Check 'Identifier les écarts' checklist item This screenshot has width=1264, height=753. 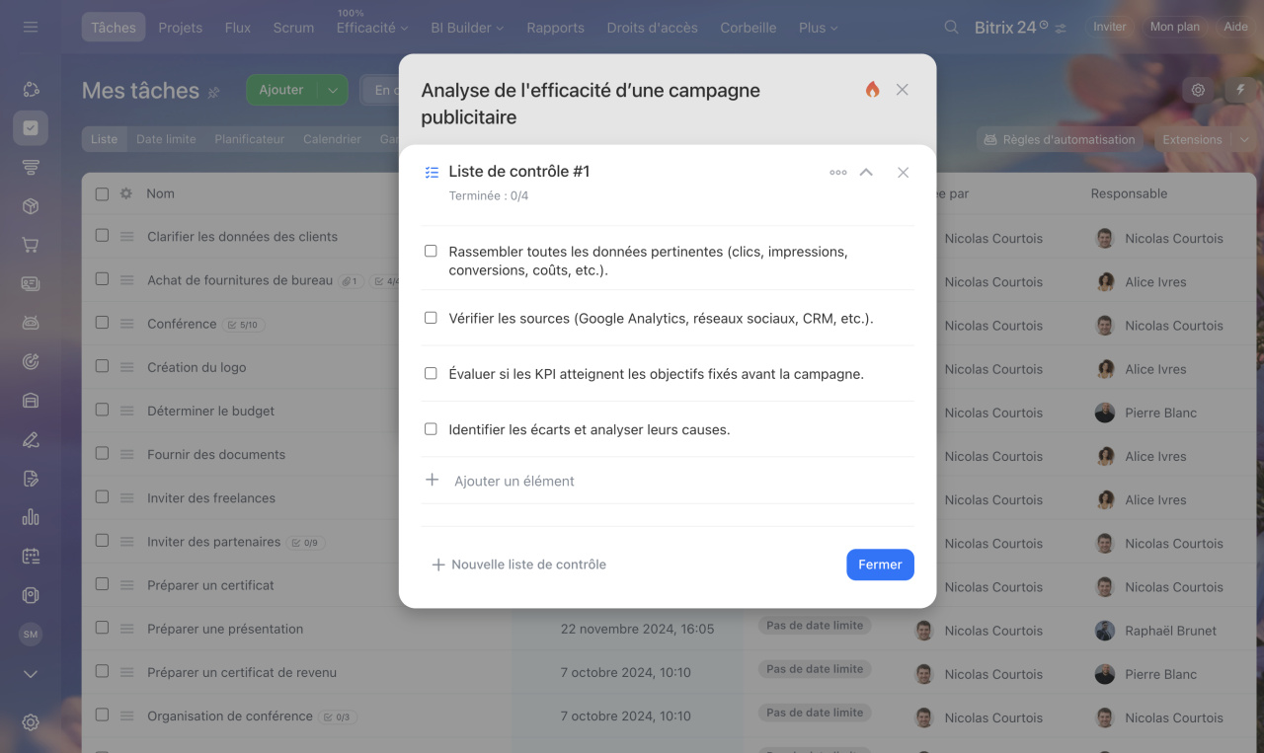pos(431,429)
